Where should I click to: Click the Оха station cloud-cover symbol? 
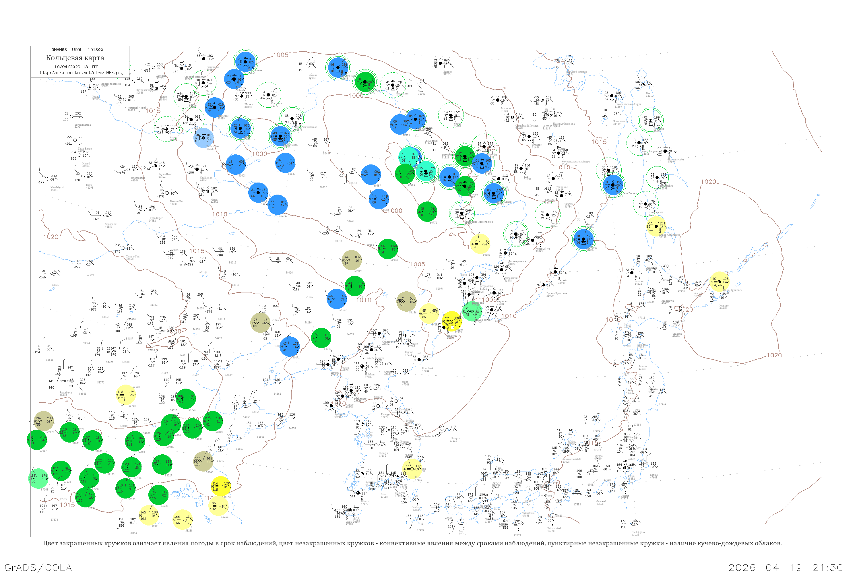[x=643, y=85]
